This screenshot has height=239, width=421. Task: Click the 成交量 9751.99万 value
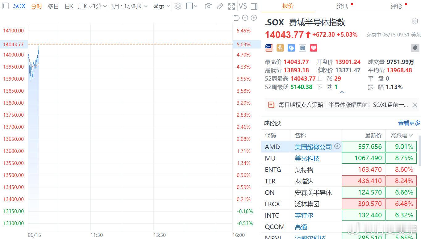tap(400, 62)
